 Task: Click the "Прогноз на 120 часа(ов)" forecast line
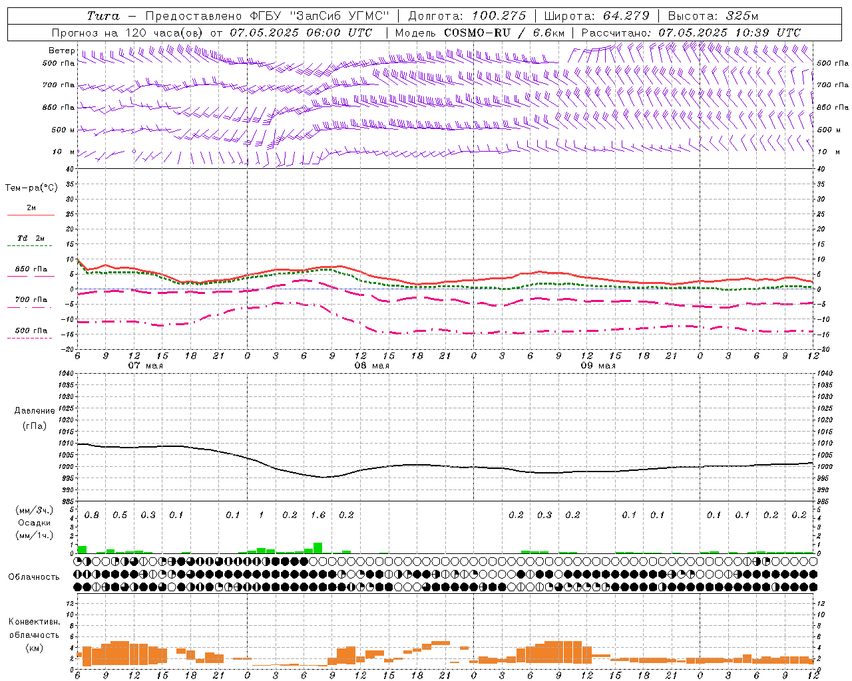212,33
